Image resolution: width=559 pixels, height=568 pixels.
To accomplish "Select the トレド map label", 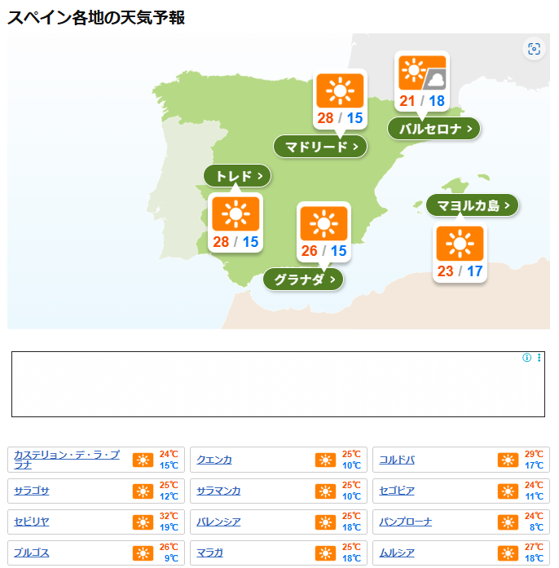I will tap(237, 175).
